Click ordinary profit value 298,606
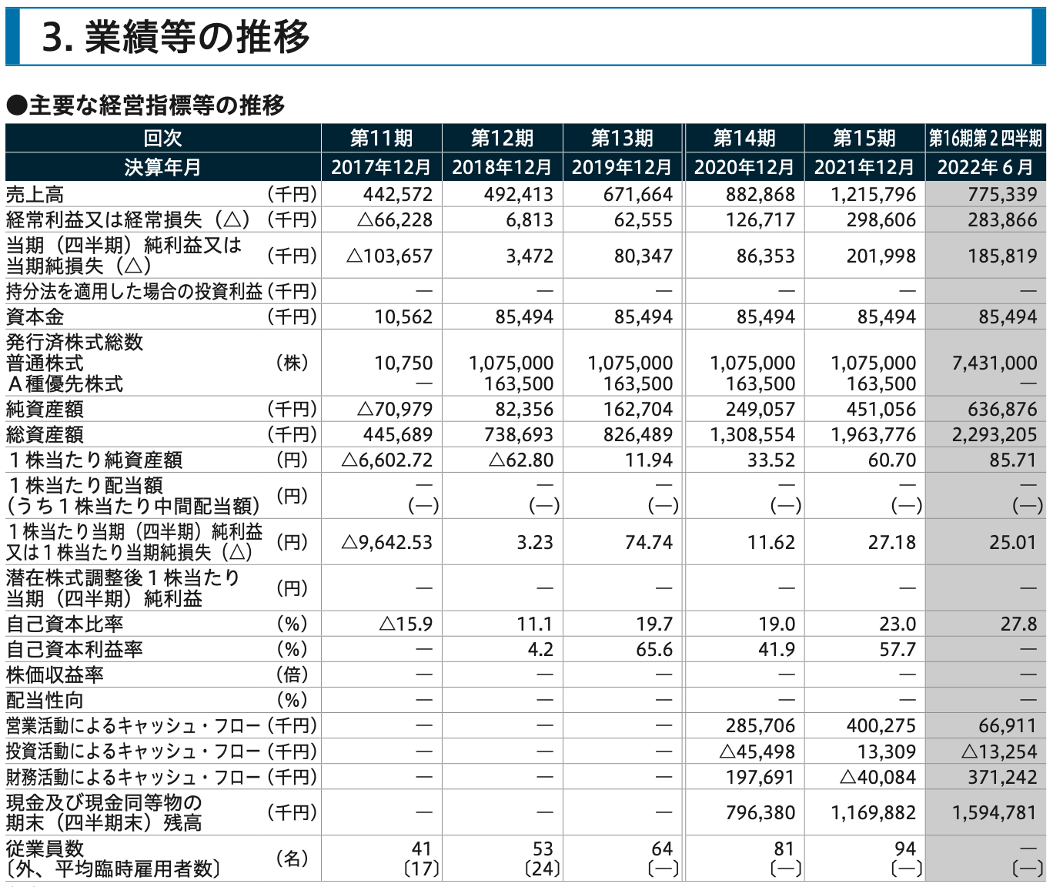Image resolution: width=1053 pixels, height=887 pixels. tap(881, 219)
